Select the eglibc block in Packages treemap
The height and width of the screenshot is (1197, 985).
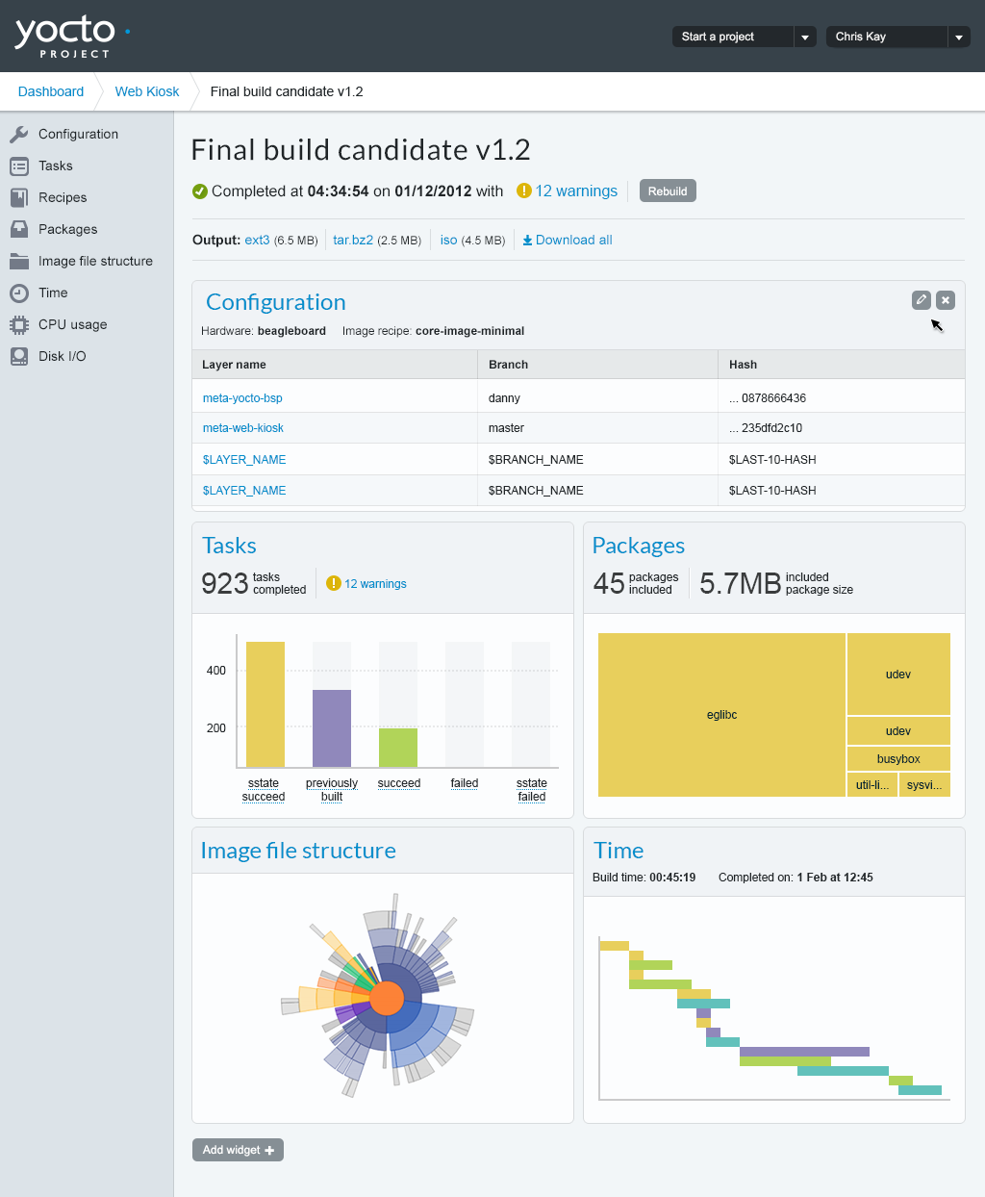click(x=721, y=715)
